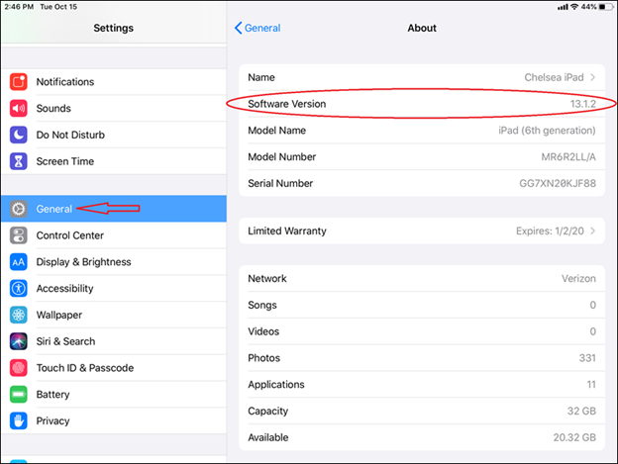This screenshot has width=618, height=464.
Task: Tap 'iPad (6th generation)' value
Action: pyautogui.click(x=547, y=131)
